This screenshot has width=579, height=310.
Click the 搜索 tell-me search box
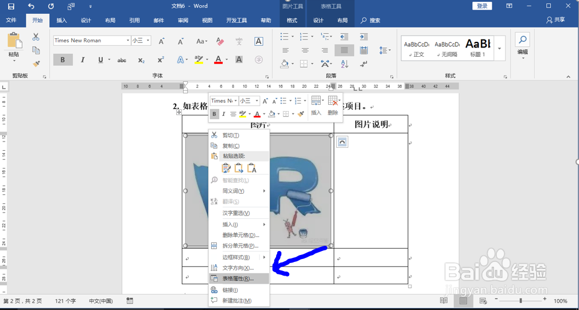(371, 20)
